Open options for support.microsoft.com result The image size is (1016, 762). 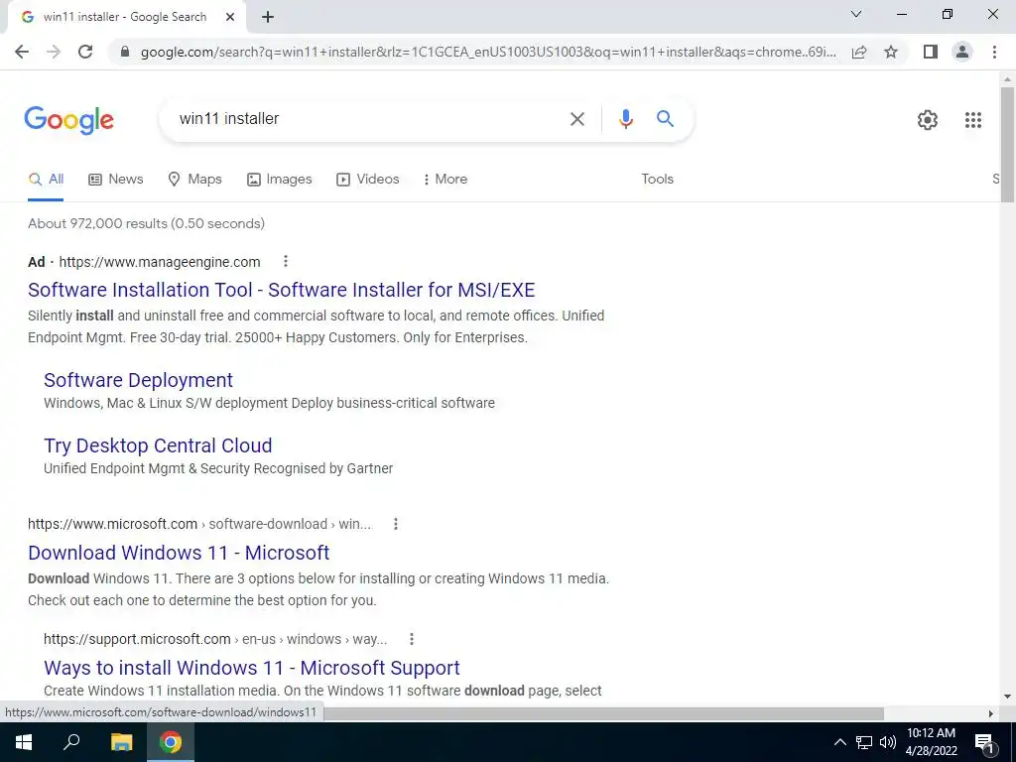[x=411, y=639]
